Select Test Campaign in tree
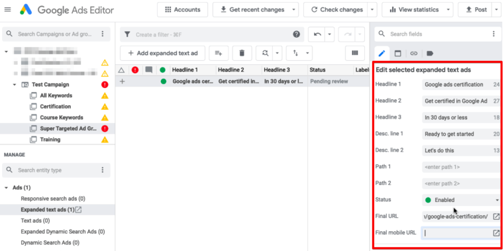The width and height of the screenshot is (504, 251). [50, 85]
